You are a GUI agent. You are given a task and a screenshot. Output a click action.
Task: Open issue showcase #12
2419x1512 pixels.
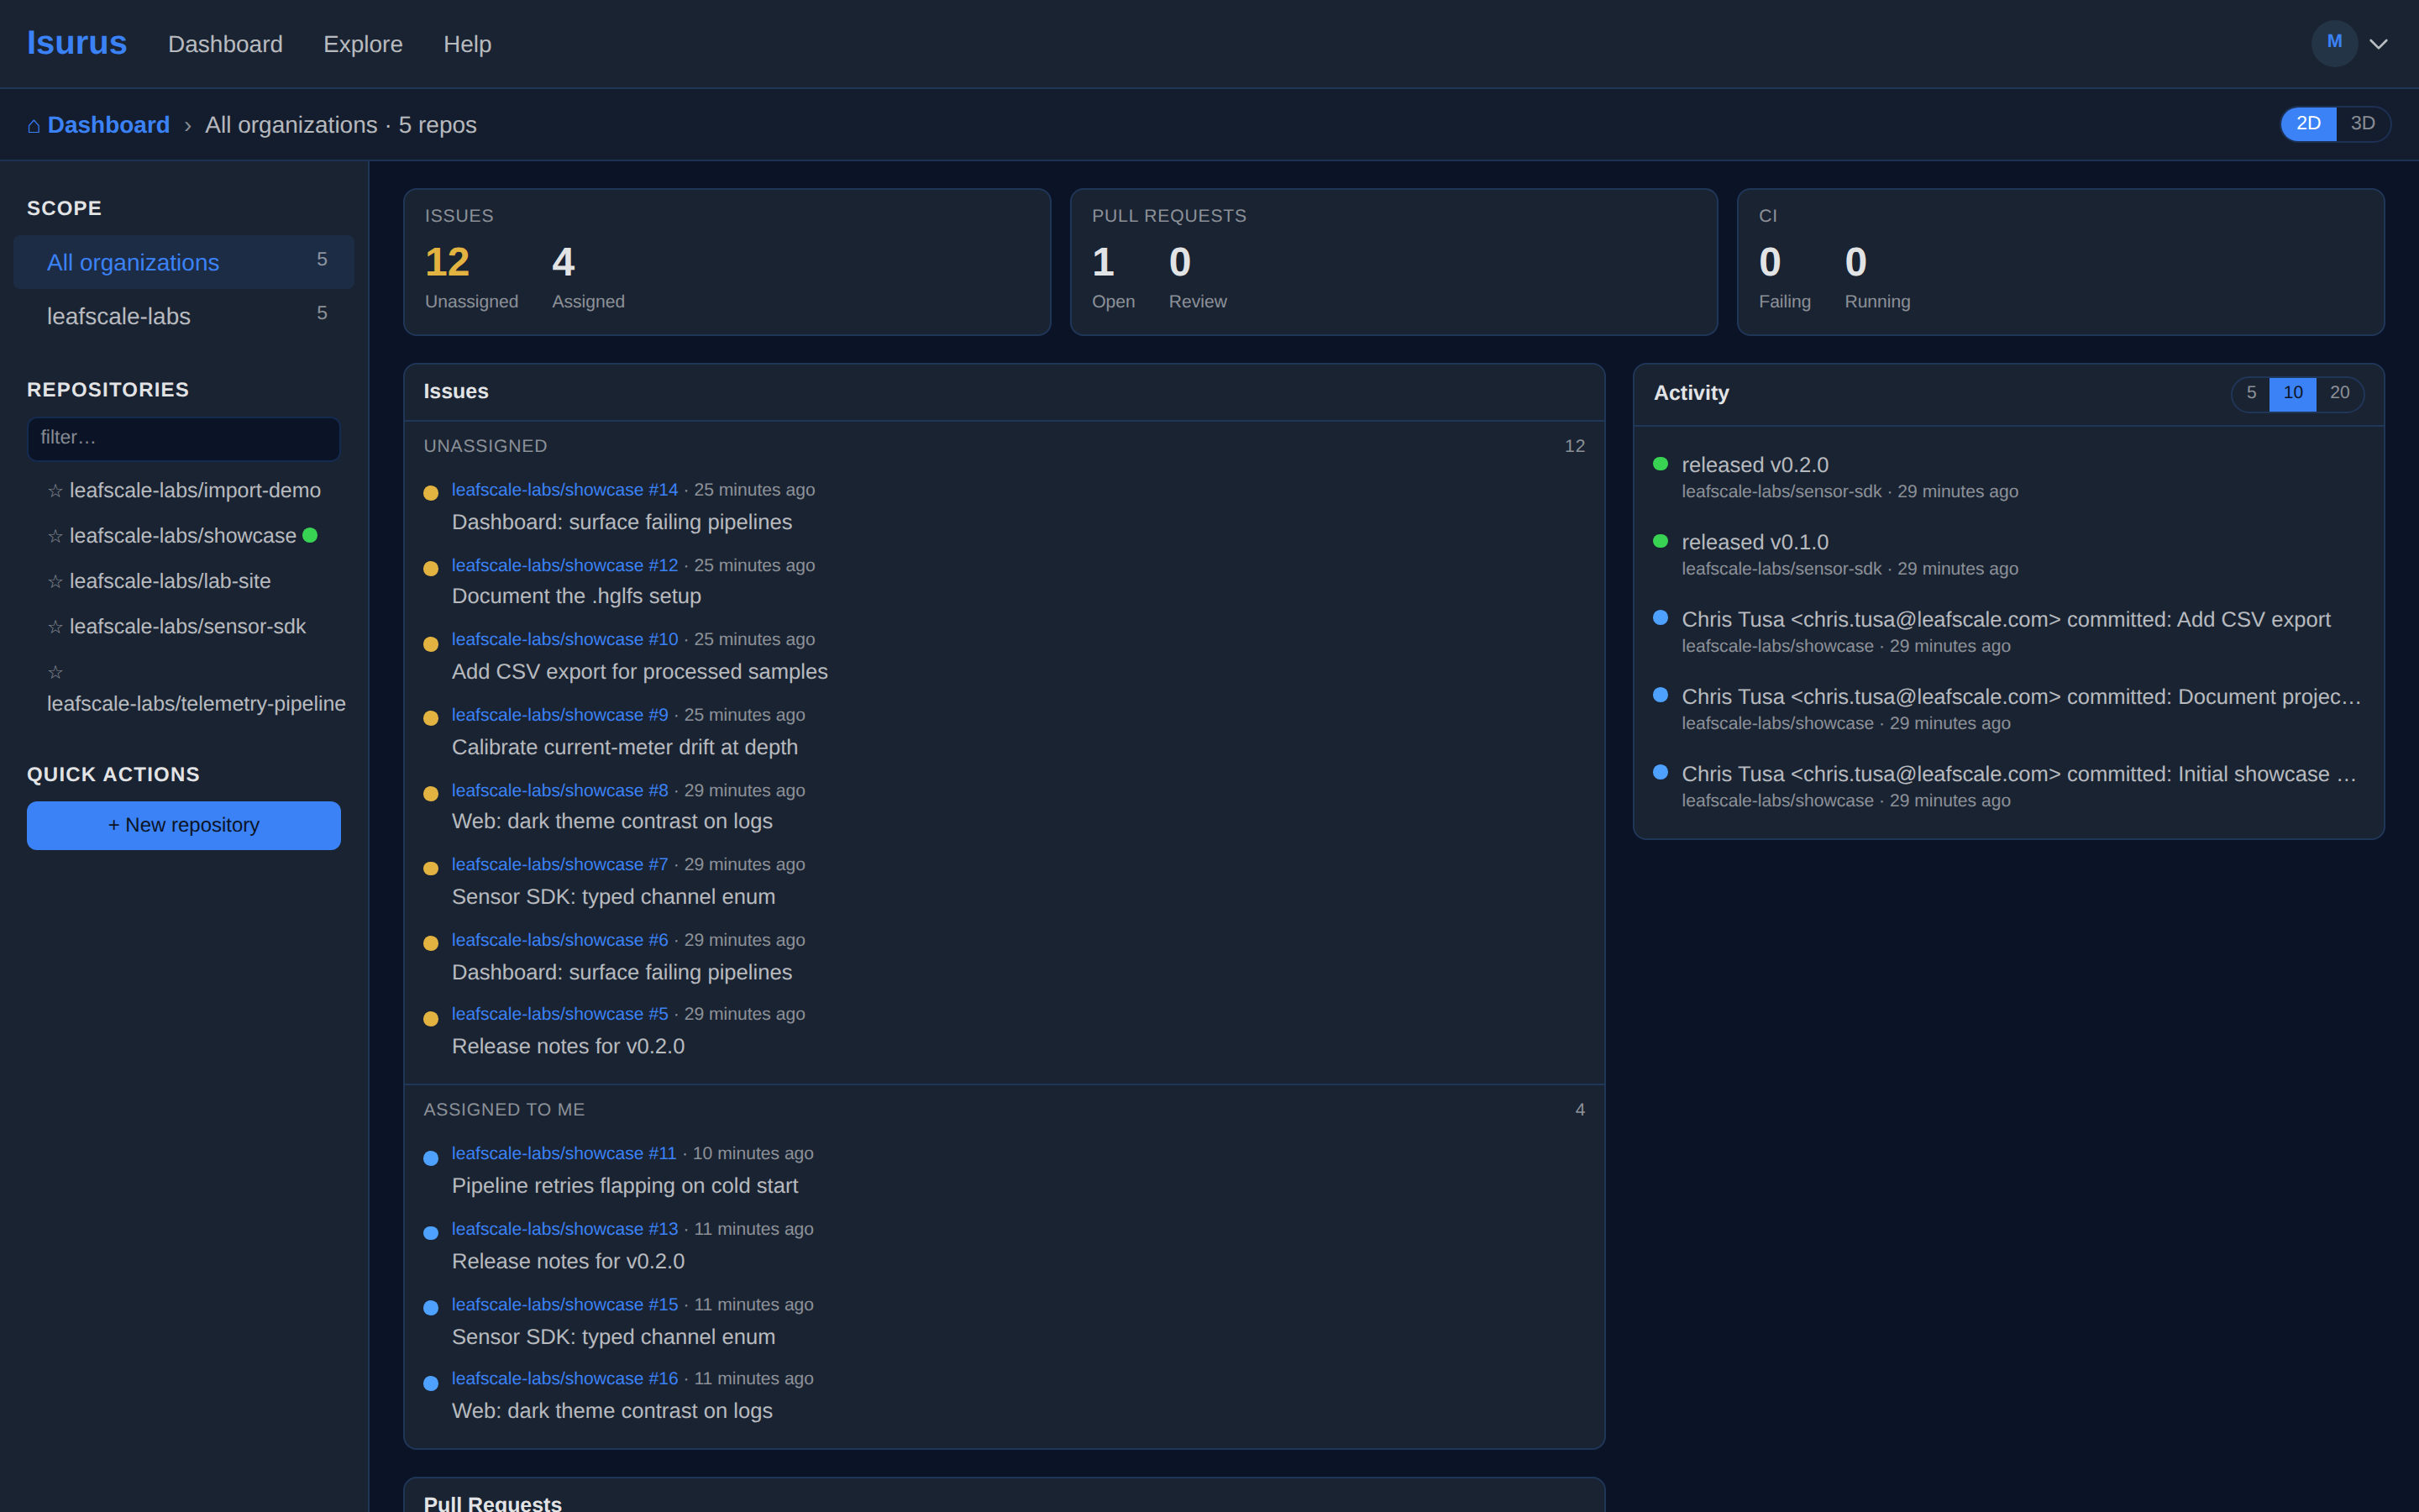[564, 565]
